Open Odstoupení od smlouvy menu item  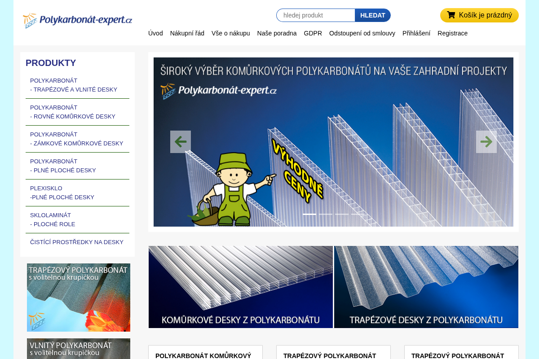(x=362, y=33)
